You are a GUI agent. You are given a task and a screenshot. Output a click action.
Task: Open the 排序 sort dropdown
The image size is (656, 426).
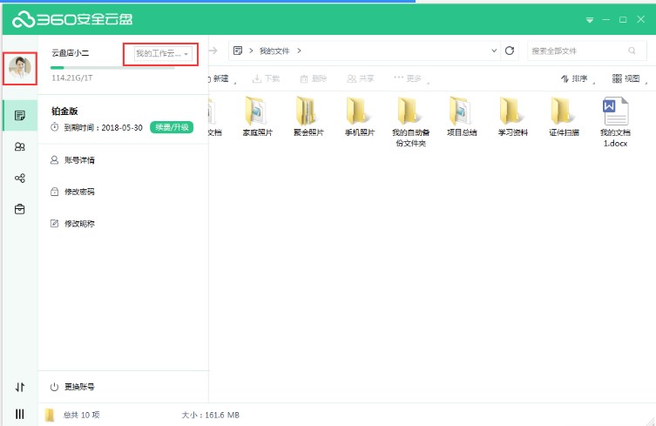point(577,78)
